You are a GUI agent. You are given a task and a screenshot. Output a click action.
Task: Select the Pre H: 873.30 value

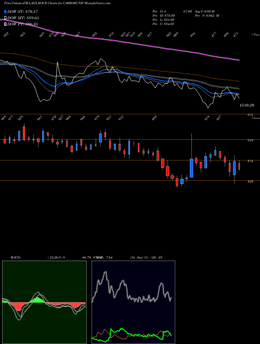coord(163,16)
